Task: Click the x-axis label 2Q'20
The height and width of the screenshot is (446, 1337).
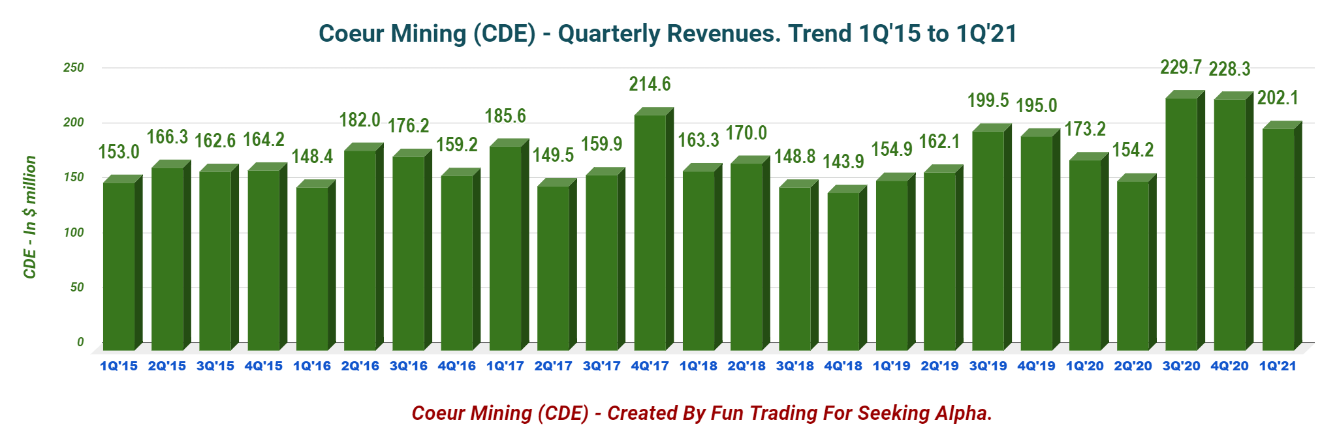Action: pos(1133,366)
